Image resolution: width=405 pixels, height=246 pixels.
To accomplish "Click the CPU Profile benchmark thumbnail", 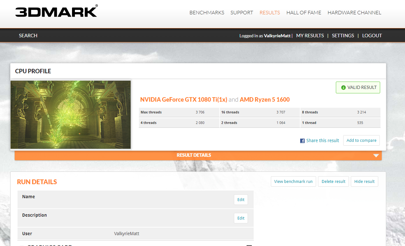I will pyautogui.click(x=70, y=115).
